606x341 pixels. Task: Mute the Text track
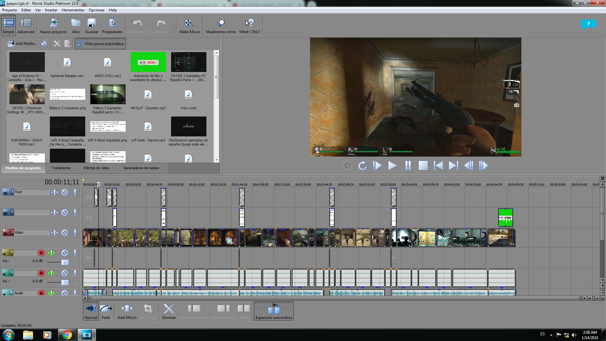65,192
